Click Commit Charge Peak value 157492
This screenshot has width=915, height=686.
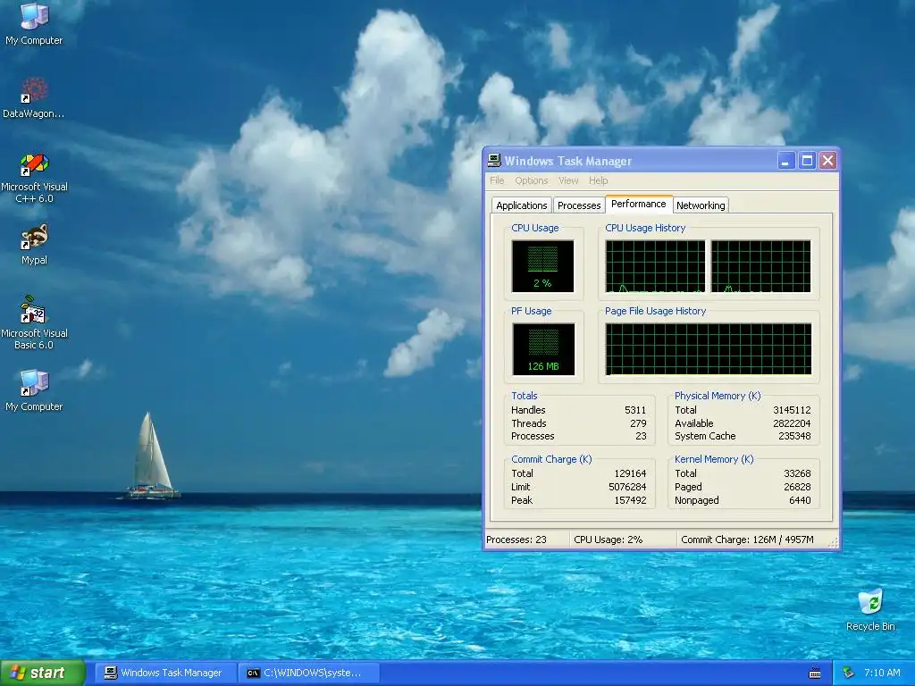(630, 500)
